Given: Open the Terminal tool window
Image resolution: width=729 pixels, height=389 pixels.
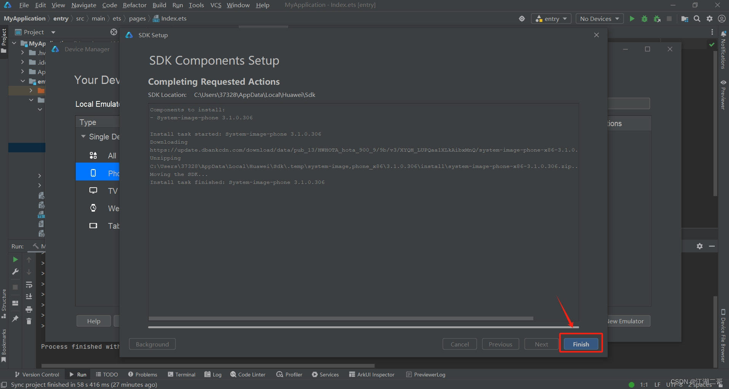Looking at the screenshot, I should tap(182, 375).
